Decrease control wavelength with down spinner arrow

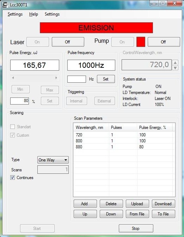click(x=175, y=68)
